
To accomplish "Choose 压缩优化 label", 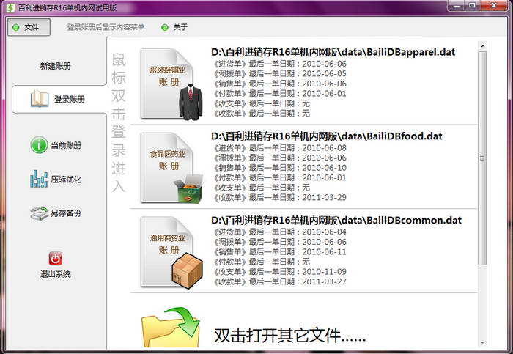I will [x=66, y=180].
